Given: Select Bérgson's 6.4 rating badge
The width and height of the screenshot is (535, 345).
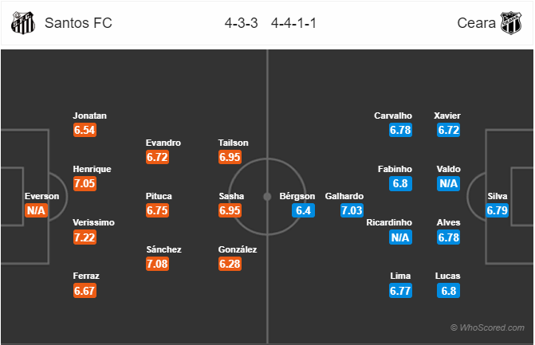Looking at the screenshot, I should pos(303,210).
